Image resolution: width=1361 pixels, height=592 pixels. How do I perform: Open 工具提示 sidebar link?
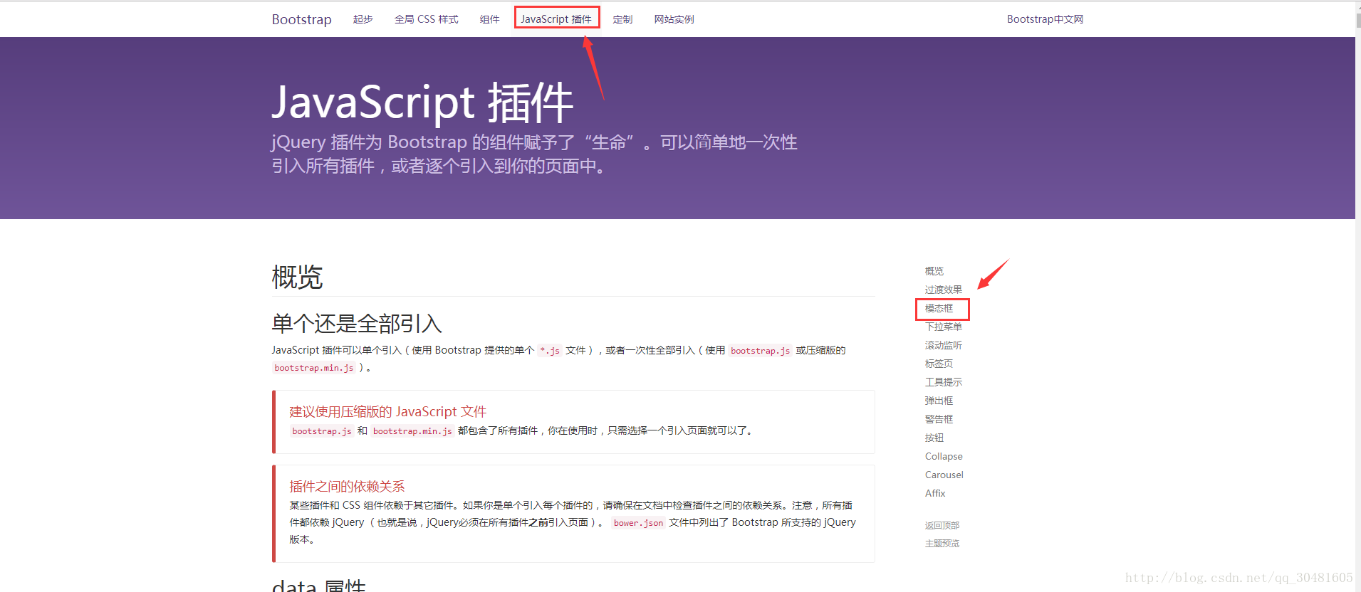coord(943,382)
